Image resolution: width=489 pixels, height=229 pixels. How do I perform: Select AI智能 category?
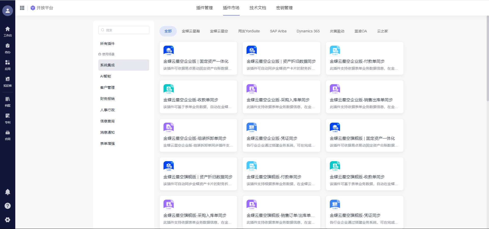(106, 76)
